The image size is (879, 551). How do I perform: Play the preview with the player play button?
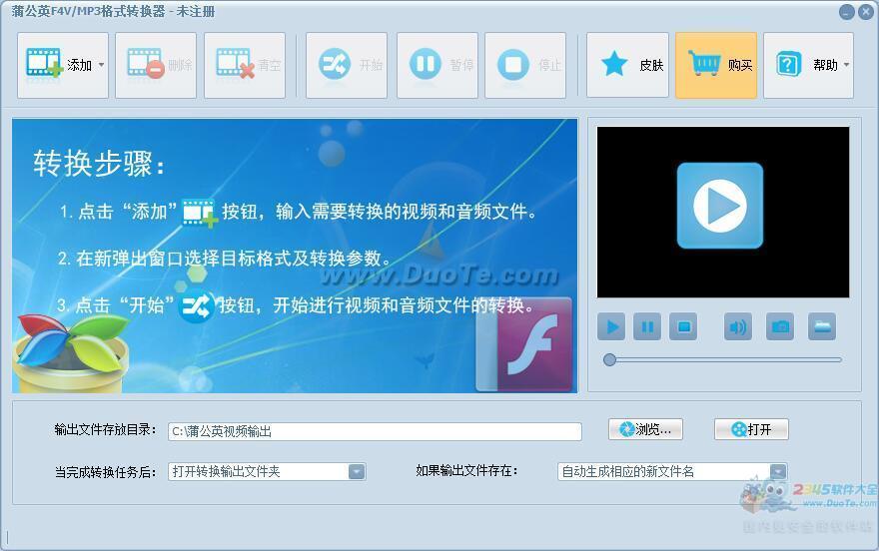point(611,326)
